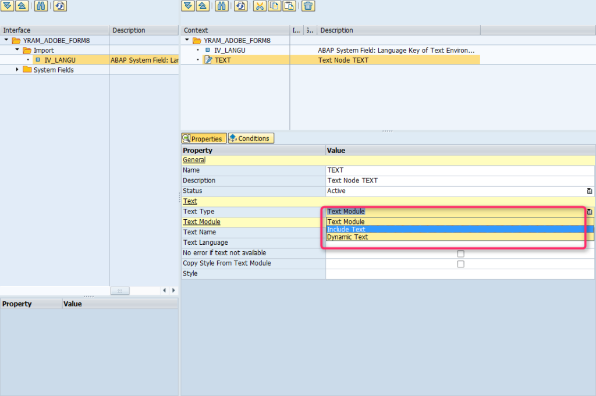The height and width of the screenshot is (396, 596).
Task: Click Collapse All icon in Context toolbar
Action: point(203,6)
